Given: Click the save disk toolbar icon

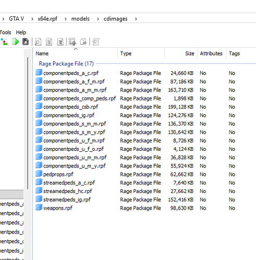Looking at the screenshot, I should pos(25,42).
